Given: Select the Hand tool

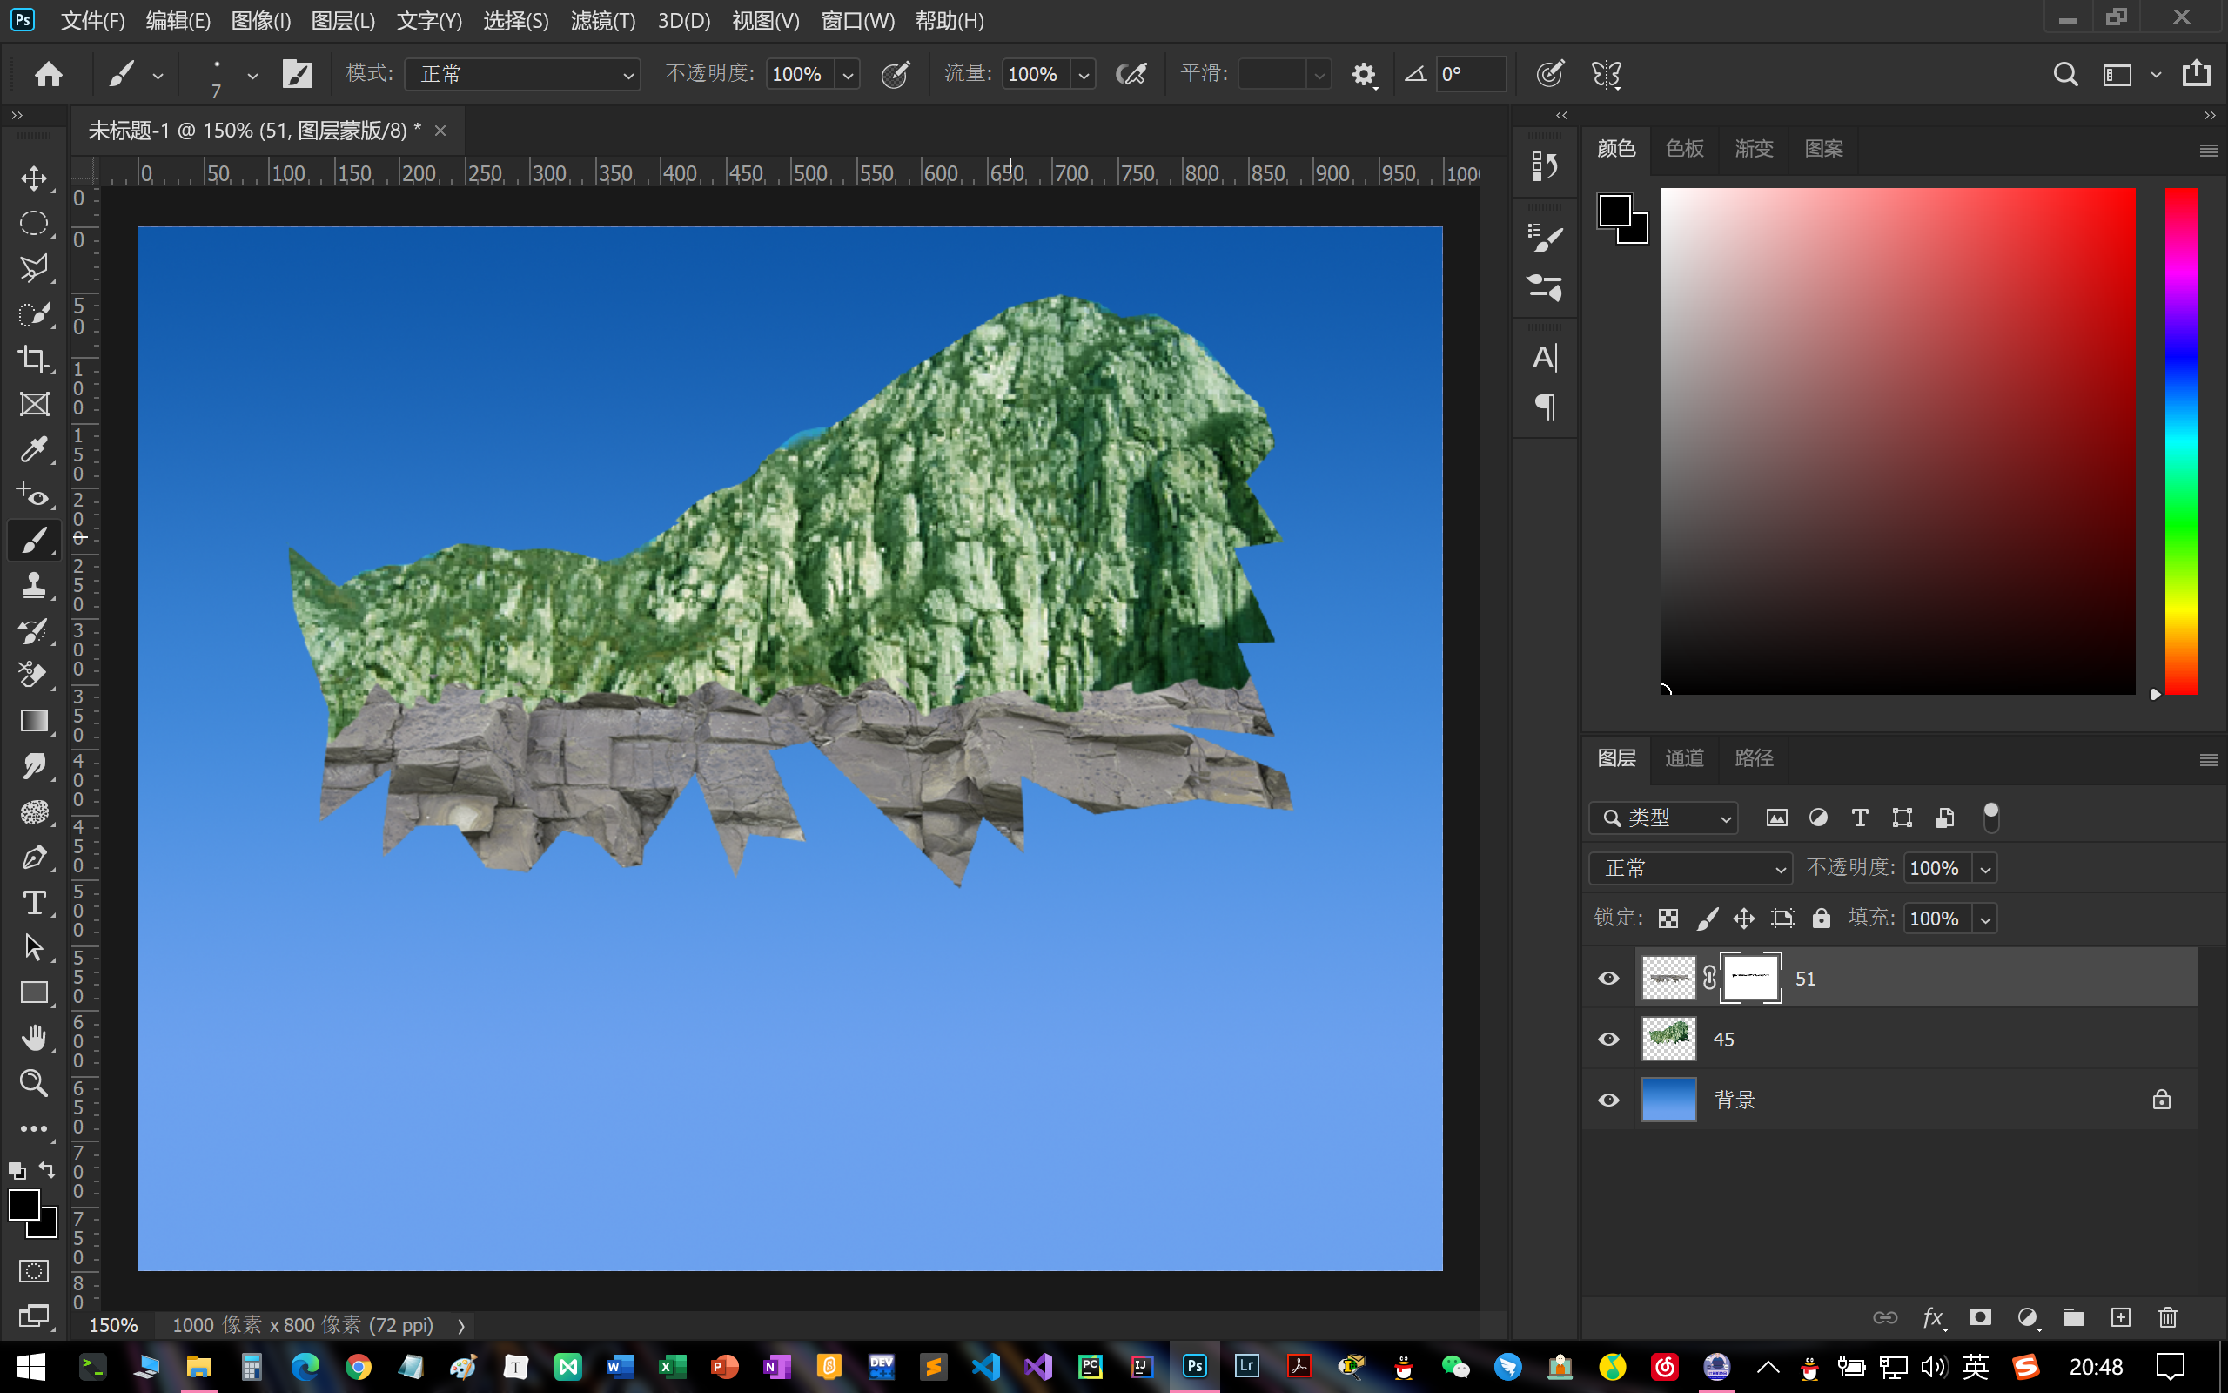Looking at the screenshot, I should (x=34, y=1038).
